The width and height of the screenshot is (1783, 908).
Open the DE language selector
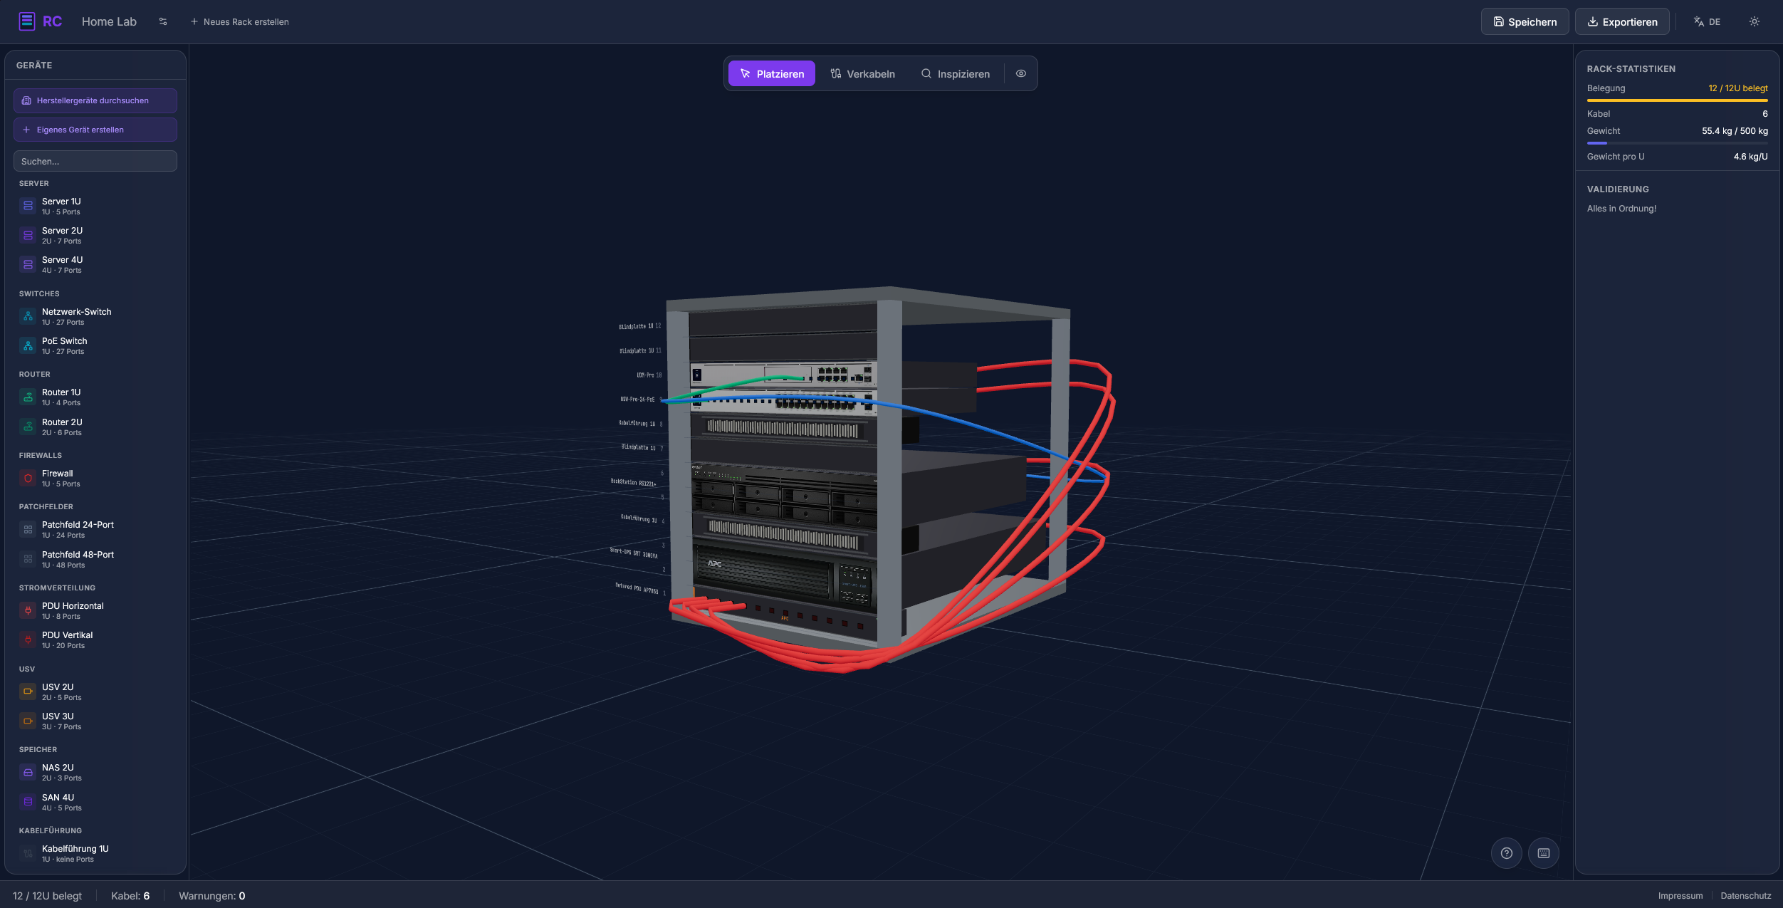pyautogui.click(x=1707, y=21)
